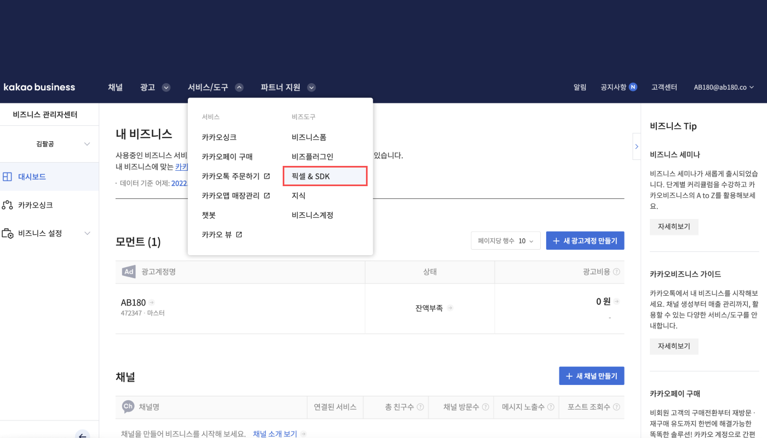This screenshot has height=438, width=767.
Task: Expand the 비즈니스 설정 sidebar chevron
Action: click(87, 234)
